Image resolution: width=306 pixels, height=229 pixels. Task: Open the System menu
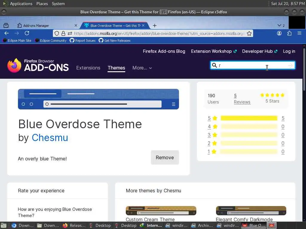pos(58,4)
